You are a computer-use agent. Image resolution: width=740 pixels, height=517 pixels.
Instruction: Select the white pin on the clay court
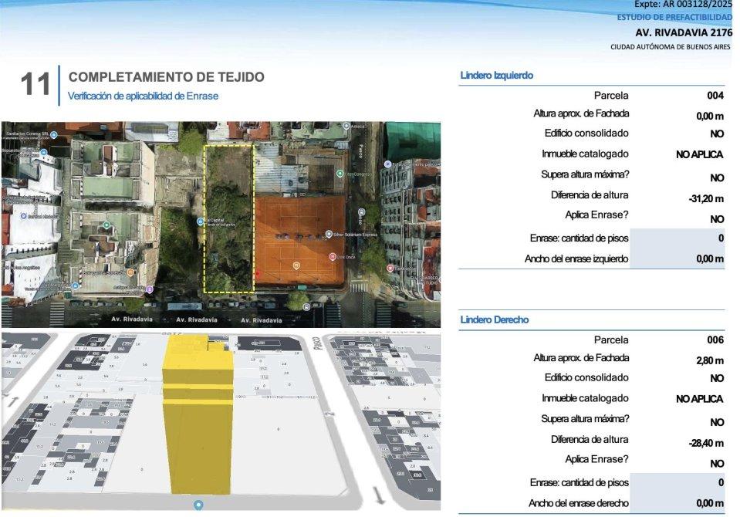(297, 265)
